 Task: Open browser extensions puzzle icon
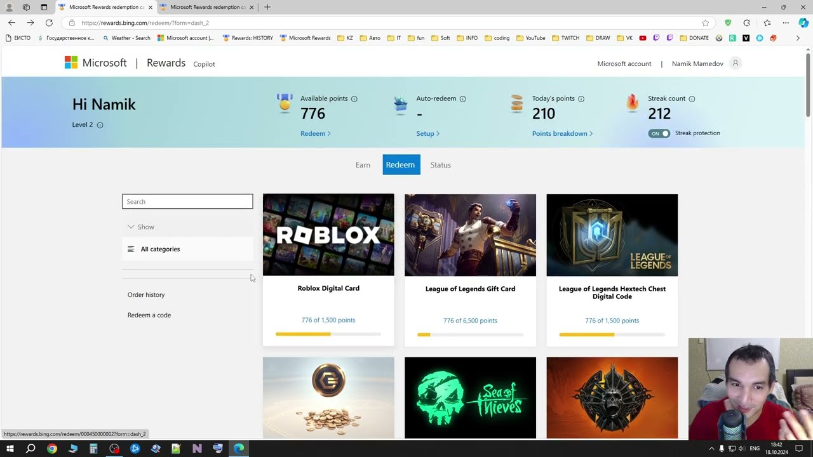tap(746, 23)
